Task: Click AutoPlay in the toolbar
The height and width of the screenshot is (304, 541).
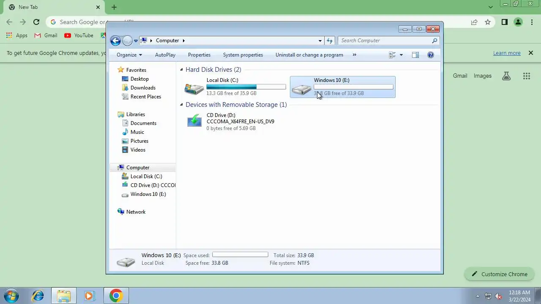Action: 165,55
